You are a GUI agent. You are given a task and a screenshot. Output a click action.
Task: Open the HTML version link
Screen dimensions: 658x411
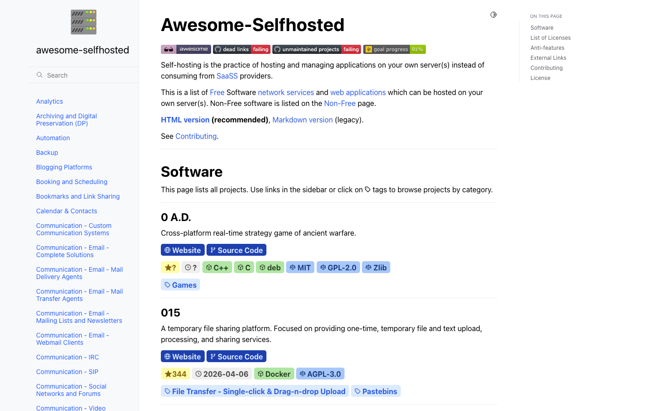[185, 120]
